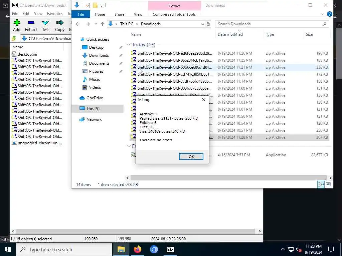Open the File tab in Explorer

point(81,14)
